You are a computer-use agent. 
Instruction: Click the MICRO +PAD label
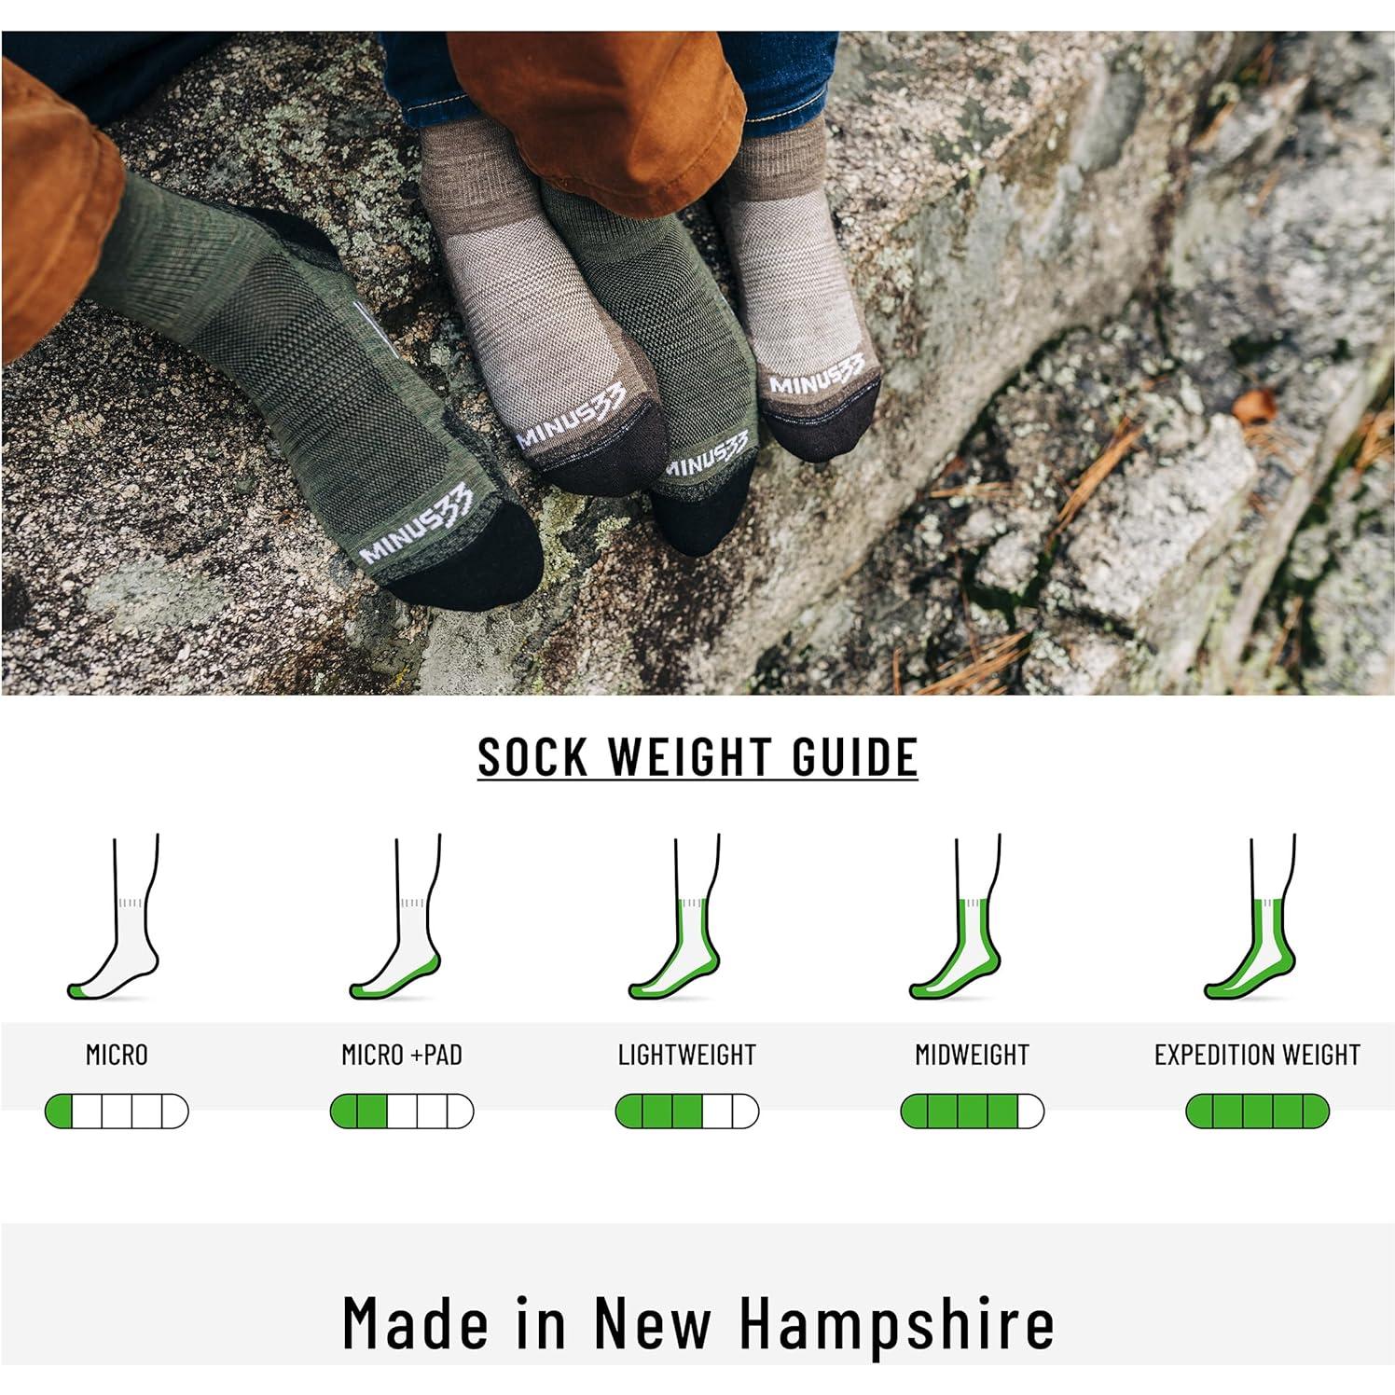tap(402, 1056)
